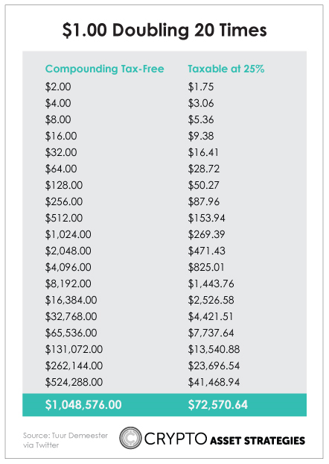Click the $1,048,576.00 total value
329x464 pixels.
(83, 404)
